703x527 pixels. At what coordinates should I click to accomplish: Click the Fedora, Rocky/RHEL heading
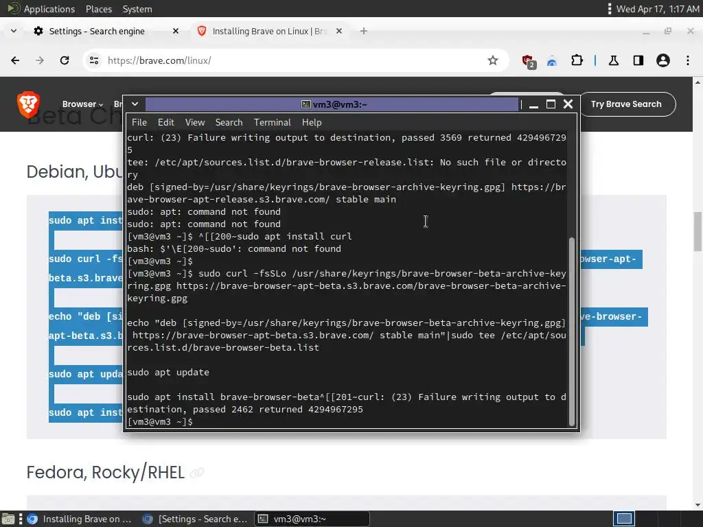pos(105,472)
